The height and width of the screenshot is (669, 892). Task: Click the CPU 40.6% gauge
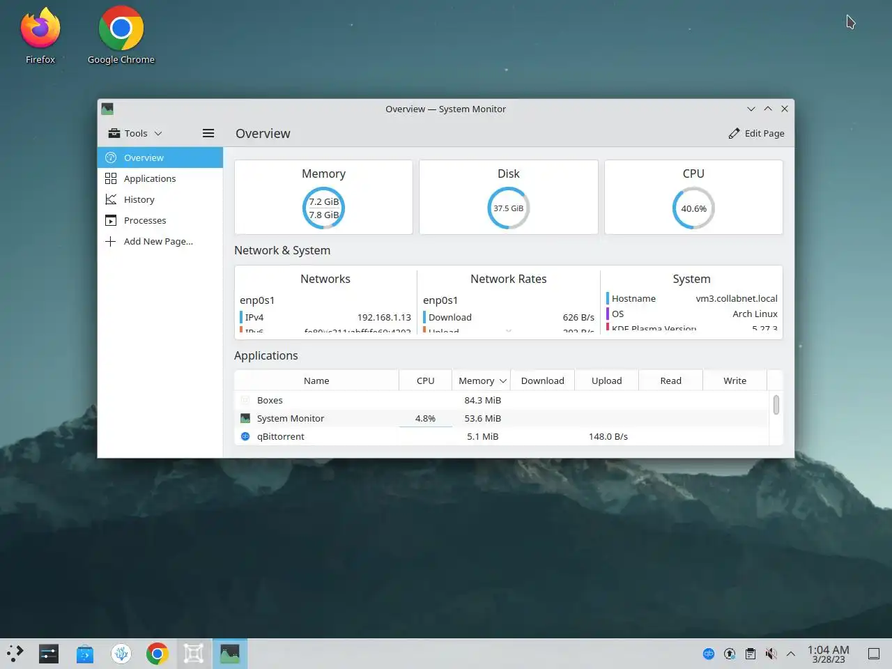(693, 208)
